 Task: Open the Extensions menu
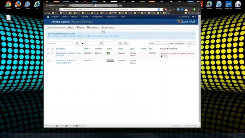[113, 17]
